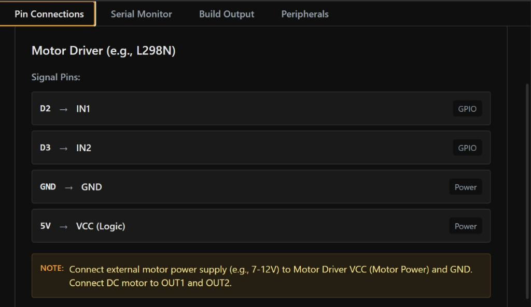Viewport: 531px width, 307px height.
Task: Click the Motor Driver (e.g., L298N) heading
Action: 103,51
